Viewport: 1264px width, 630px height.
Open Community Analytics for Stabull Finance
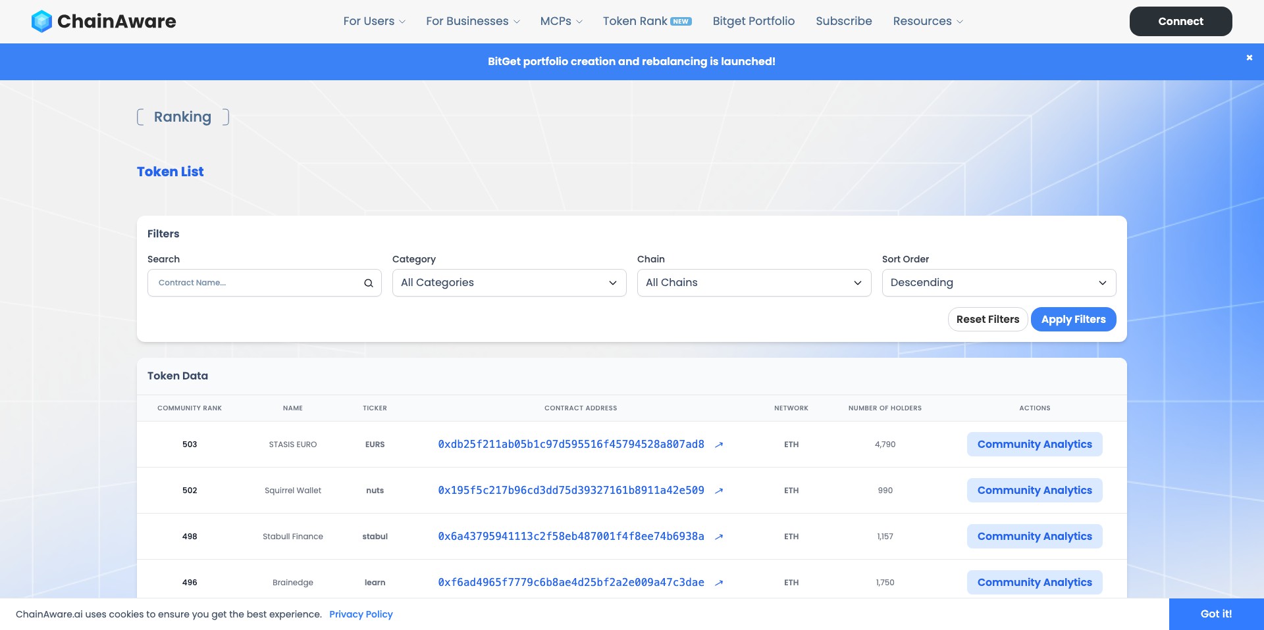(x=1035, y=537)
